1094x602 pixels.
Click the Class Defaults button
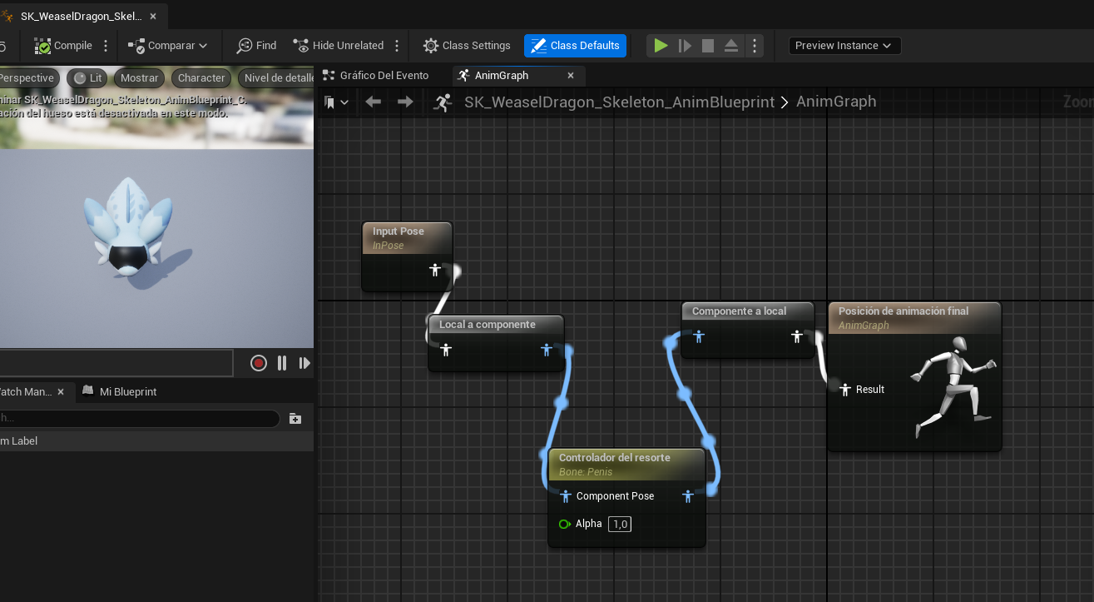575,46
